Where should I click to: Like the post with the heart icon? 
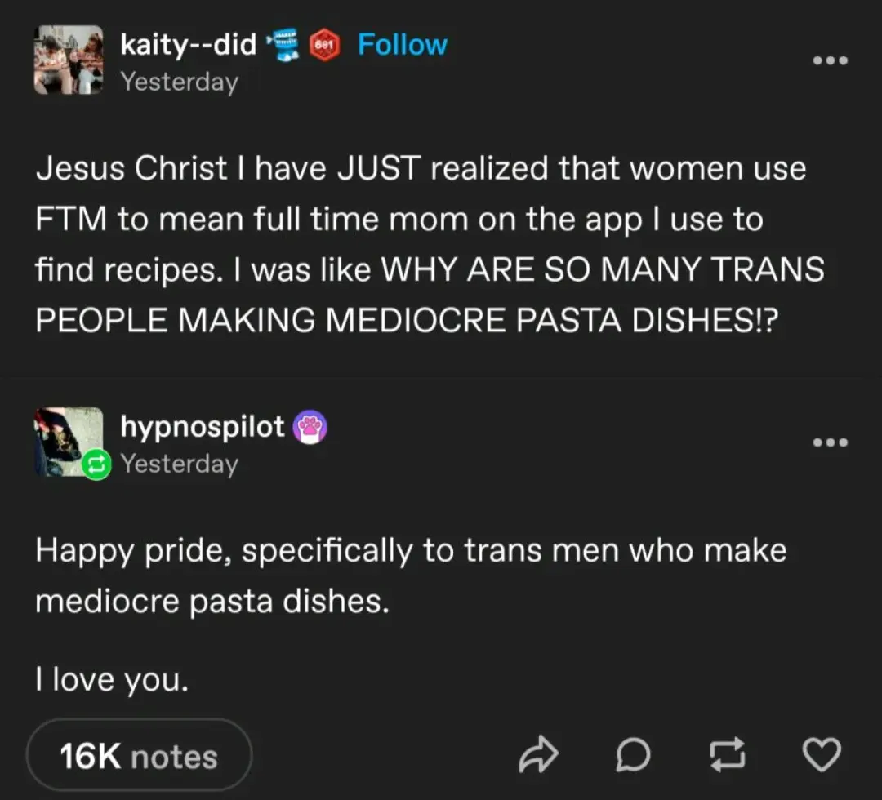[x=822, y=755]
